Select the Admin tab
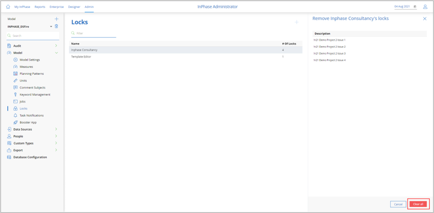The image size is (434, 213). pos(89,7)
